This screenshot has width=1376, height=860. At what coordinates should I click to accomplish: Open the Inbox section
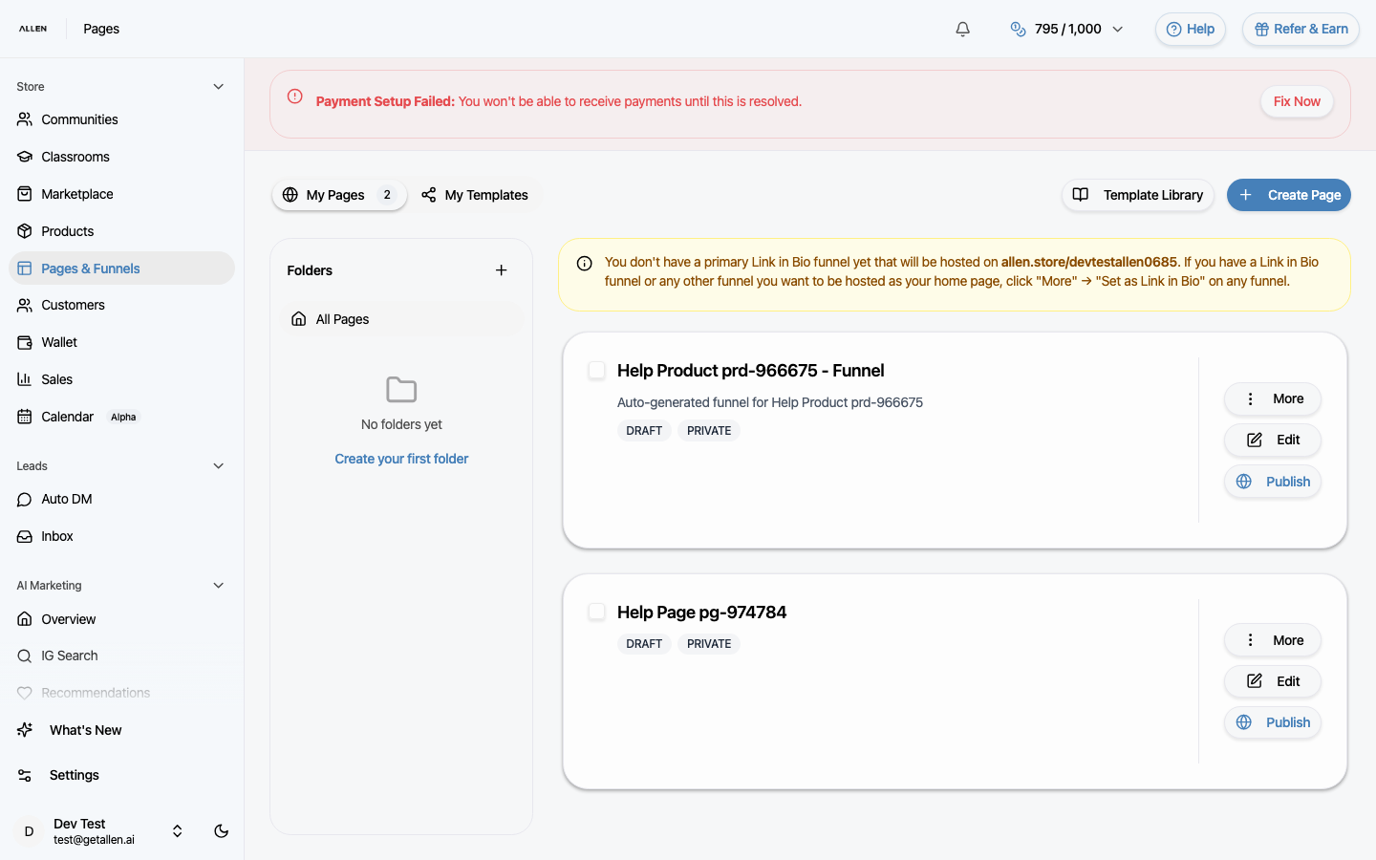click(x=57, y=536)
